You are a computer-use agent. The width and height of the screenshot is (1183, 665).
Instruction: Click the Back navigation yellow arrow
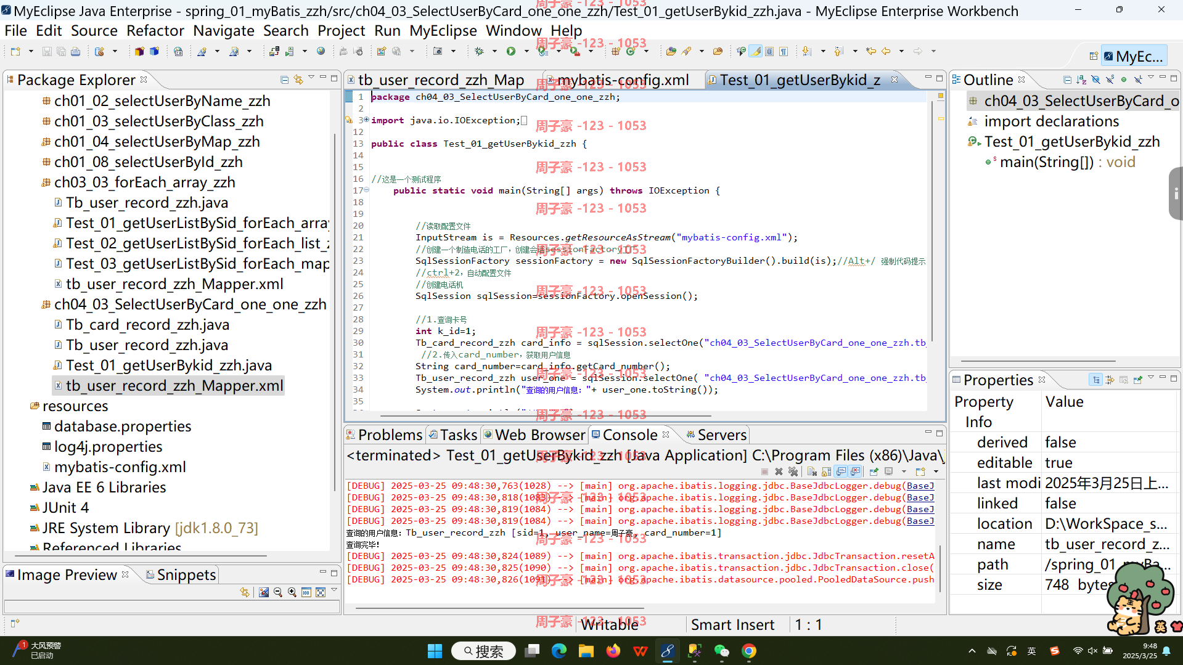[886, 52]
